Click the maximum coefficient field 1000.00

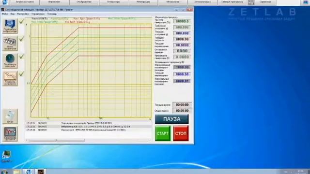pos(182,67)
